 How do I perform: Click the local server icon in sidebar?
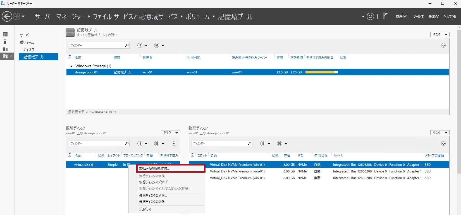click(5, 42)
